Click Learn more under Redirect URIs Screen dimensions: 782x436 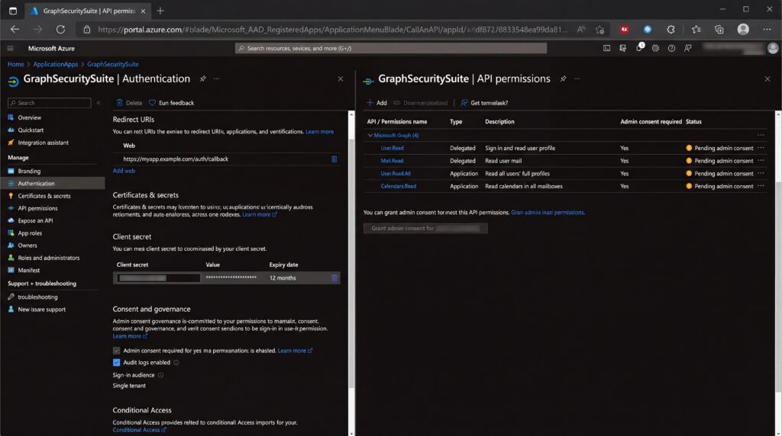pyautogui.click(x=319, y=131)
